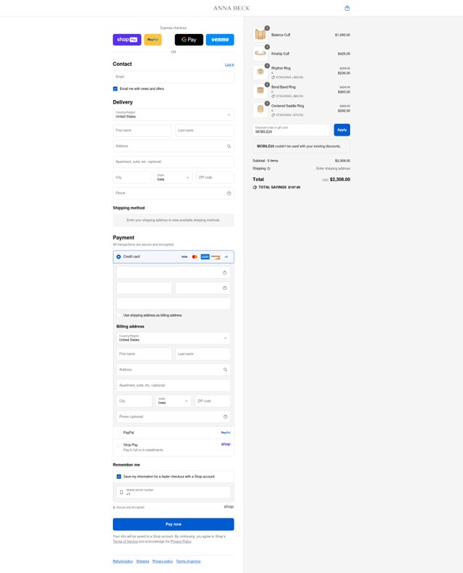Focus the Email contact field
463x573 pixels.
(x=174, y=77)
